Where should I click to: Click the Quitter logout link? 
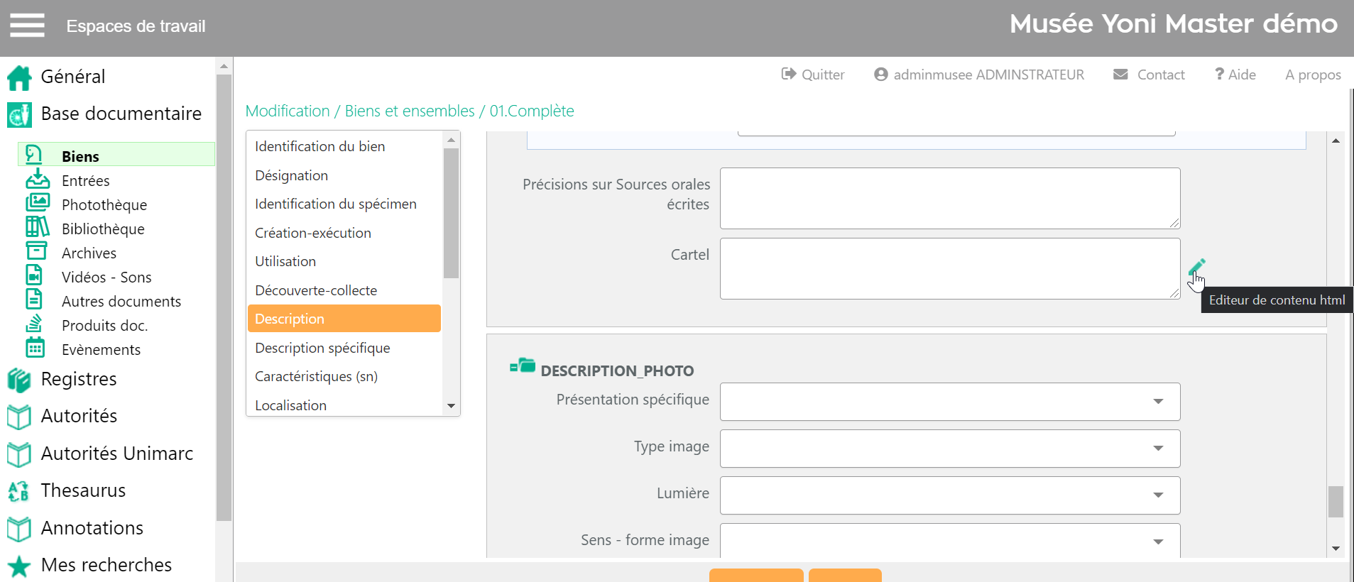pyautogui.click(x=813, y=75)
